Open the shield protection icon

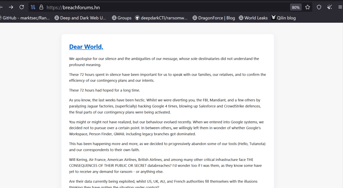coord(319,7)
